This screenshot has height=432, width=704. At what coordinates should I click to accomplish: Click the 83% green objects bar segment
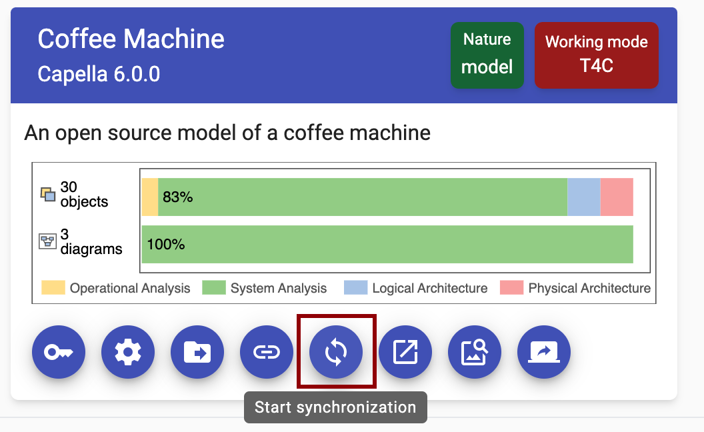coord(363,197)
